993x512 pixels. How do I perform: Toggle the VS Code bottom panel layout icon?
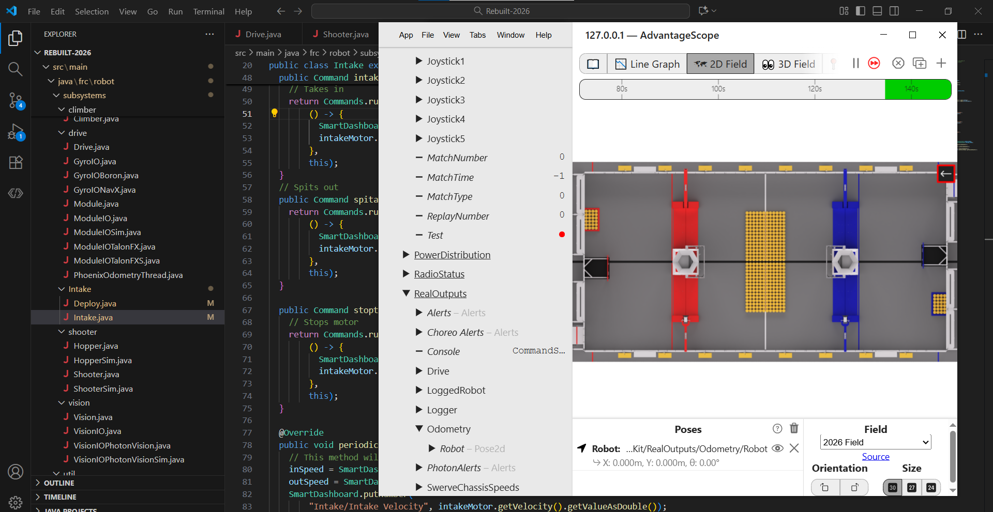click(x=877, y=11)
